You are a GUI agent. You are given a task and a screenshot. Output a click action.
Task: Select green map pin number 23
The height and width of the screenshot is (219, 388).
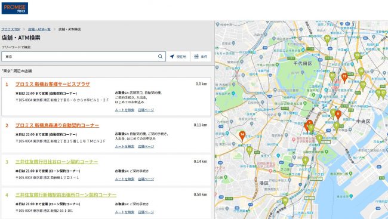tap(327, 39)
